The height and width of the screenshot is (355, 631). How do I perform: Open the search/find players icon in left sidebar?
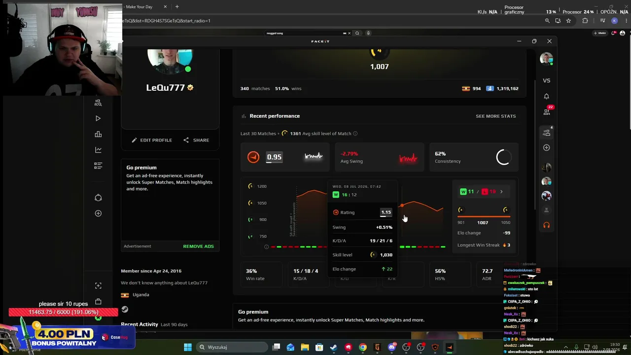tap(98, 103)
